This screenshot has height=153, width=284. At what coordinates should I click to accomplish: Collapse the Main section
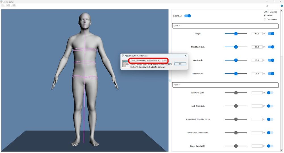[225, 26]
